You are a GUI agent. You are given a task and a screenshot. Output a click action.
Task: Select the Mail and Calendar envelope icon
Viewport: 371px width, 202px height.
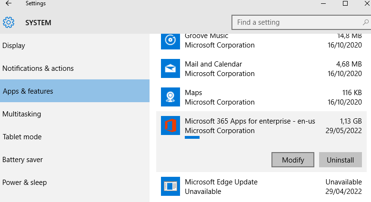(170, 68)
